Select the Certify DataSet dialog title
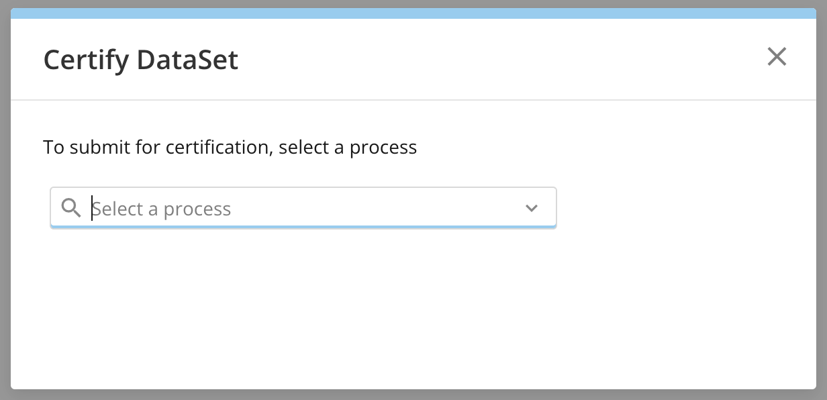 140,59
